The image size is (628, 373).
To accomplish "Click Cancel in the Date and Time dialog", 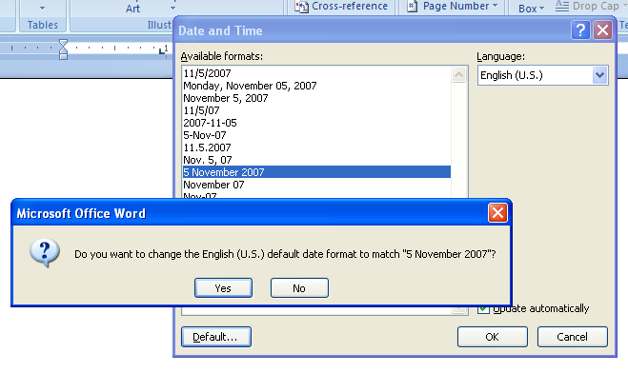I will [573, 337].
